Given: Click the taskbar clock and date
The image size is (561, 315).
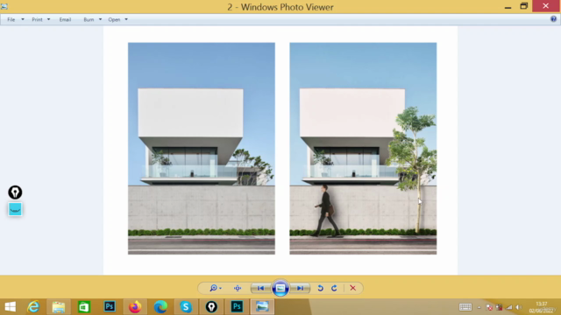Looking at the screenshot, I should click(x=542, y=307).
